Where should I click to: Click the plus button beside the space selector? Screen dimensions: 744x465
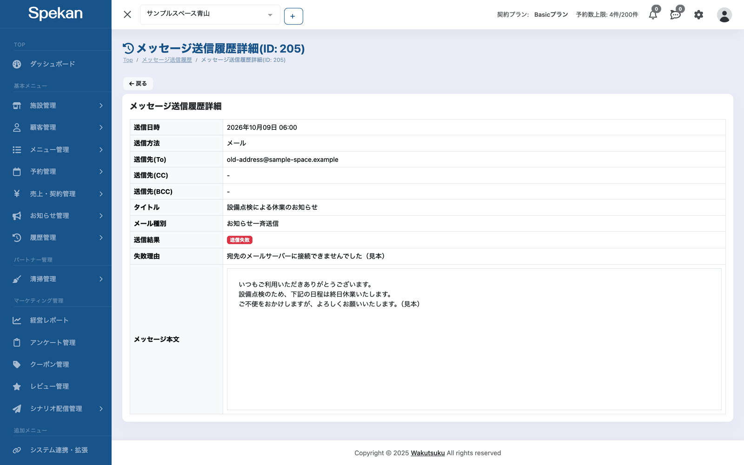click(x=293, y=16)
